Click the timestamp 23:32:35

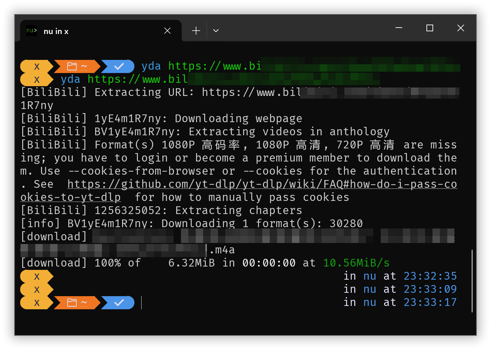tap(430, 276)
